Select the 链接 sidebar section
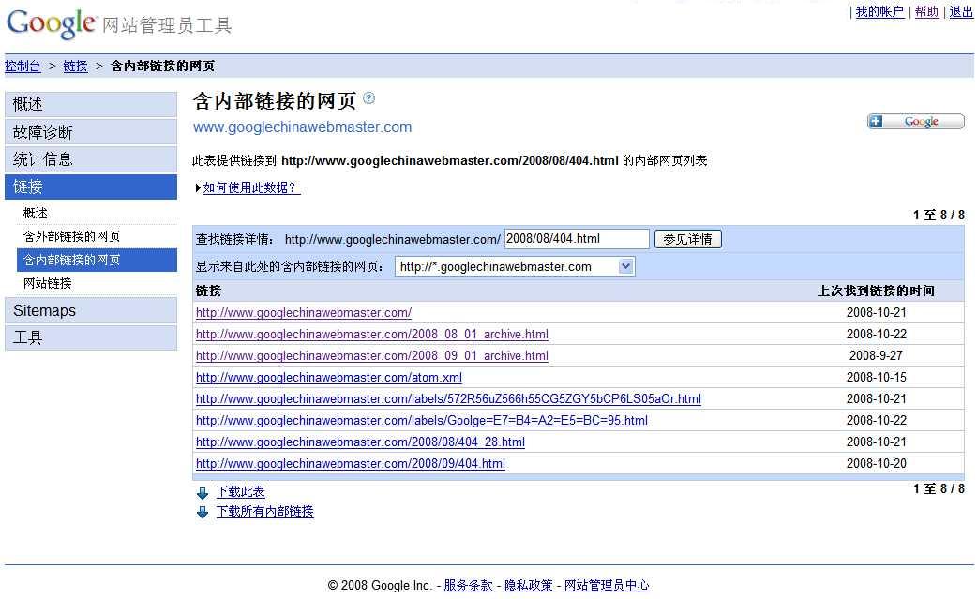 click(x=91, y=187)
